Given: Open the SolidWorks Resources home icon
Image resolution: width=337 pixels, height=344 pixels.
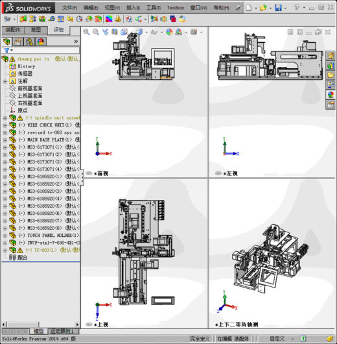Looking at the screenshot, I should (331, 56).
